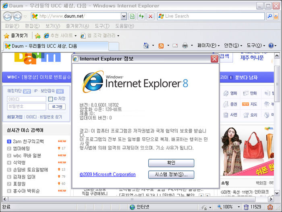This screenshot has height=212, width=282.
Task: Open the 페이지(P) dropdown menu
Action: 209,45
